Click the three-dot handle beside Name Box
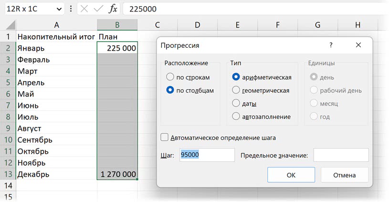 click(x=71, y=9)
